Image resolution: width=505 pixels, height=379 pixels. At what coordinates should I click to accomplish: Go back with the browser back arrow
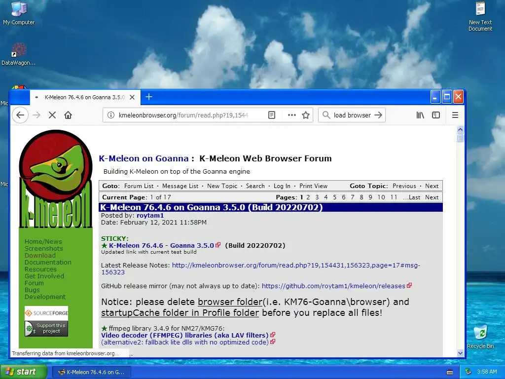tap(20, 115)
